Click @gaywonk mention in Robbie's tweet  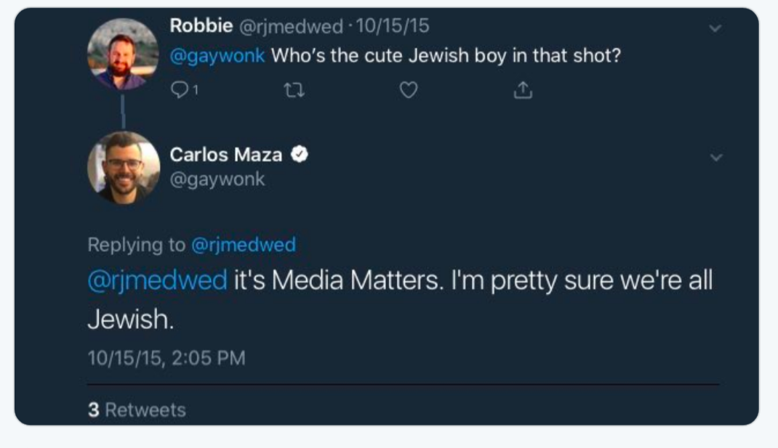[x=217, y=57]
